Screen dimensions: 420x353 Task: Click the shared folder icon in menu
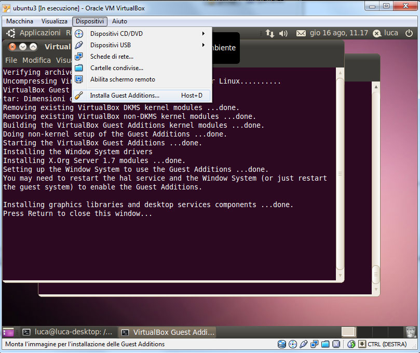point(79,68)
